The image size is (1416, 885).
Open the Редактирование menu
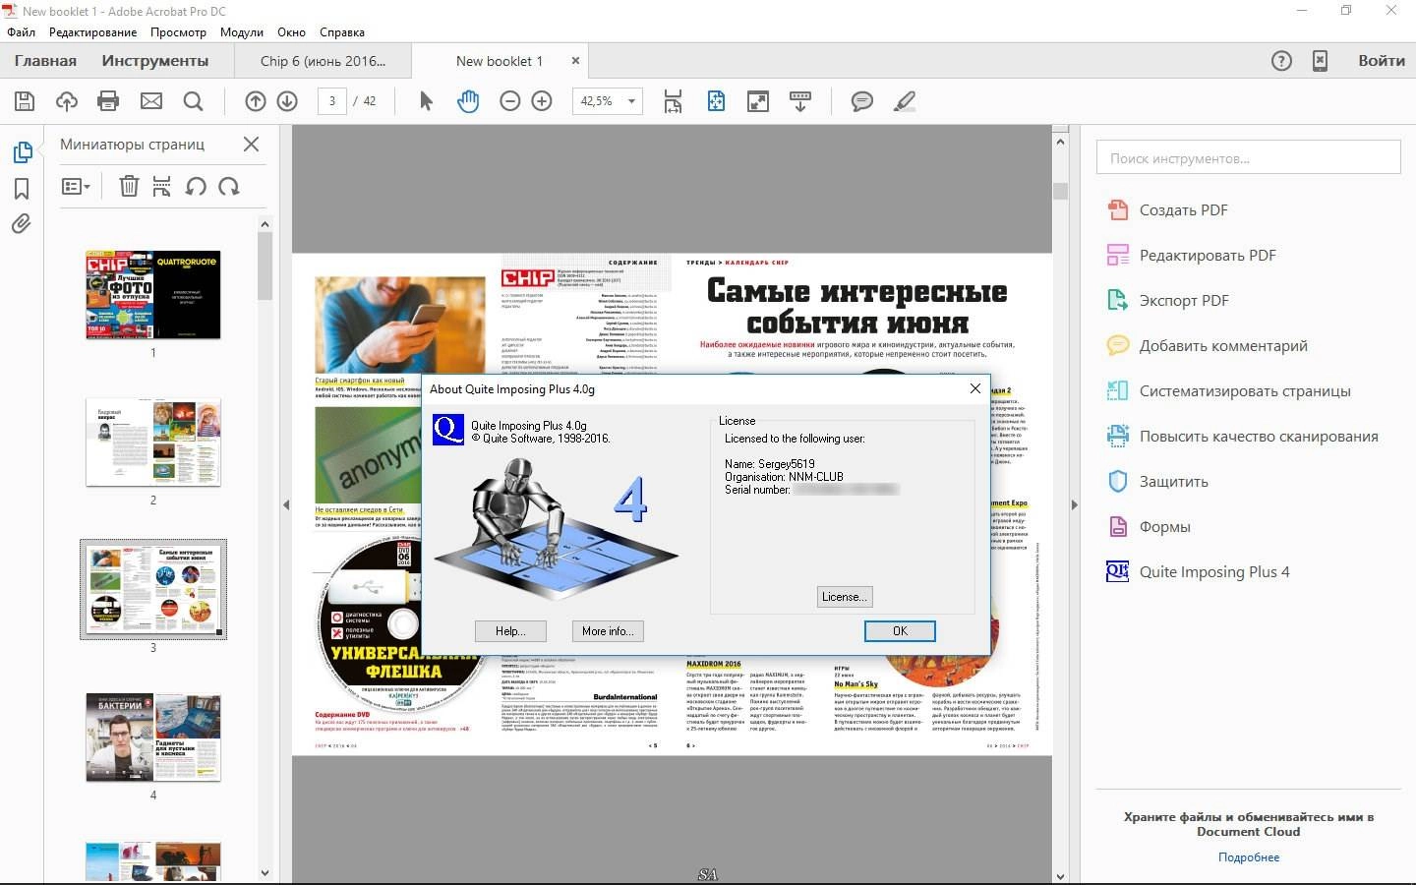click(x=93, y=31)
